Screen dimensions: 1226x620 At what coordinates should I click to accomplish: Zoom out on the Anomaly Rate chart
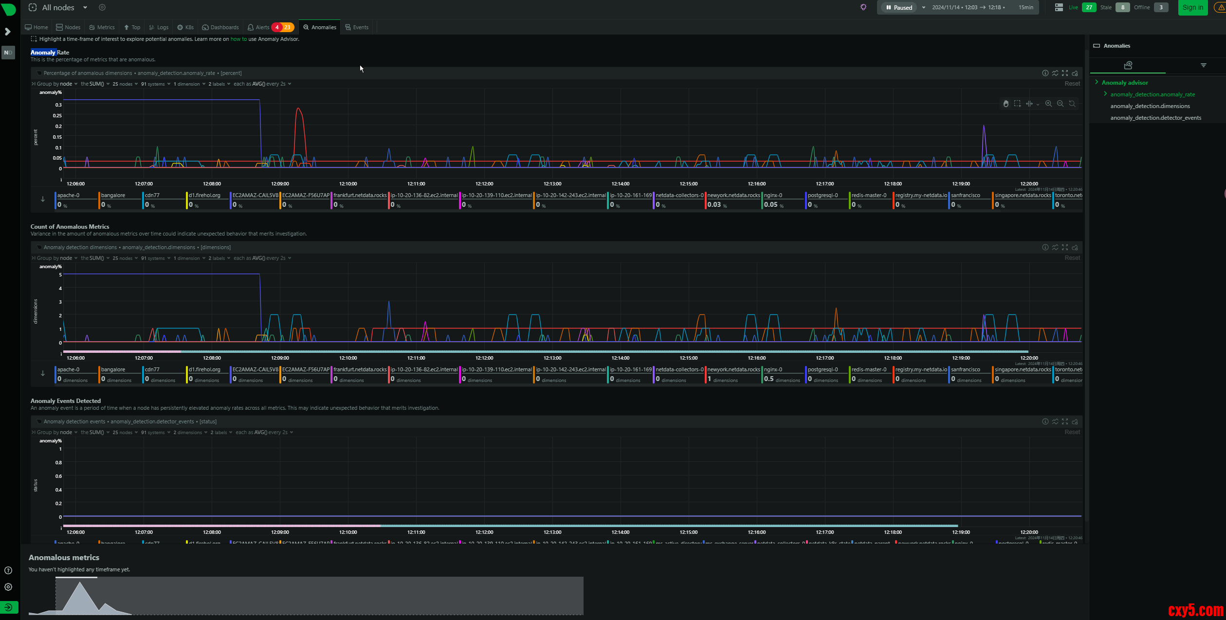[x=1060, y=104]
